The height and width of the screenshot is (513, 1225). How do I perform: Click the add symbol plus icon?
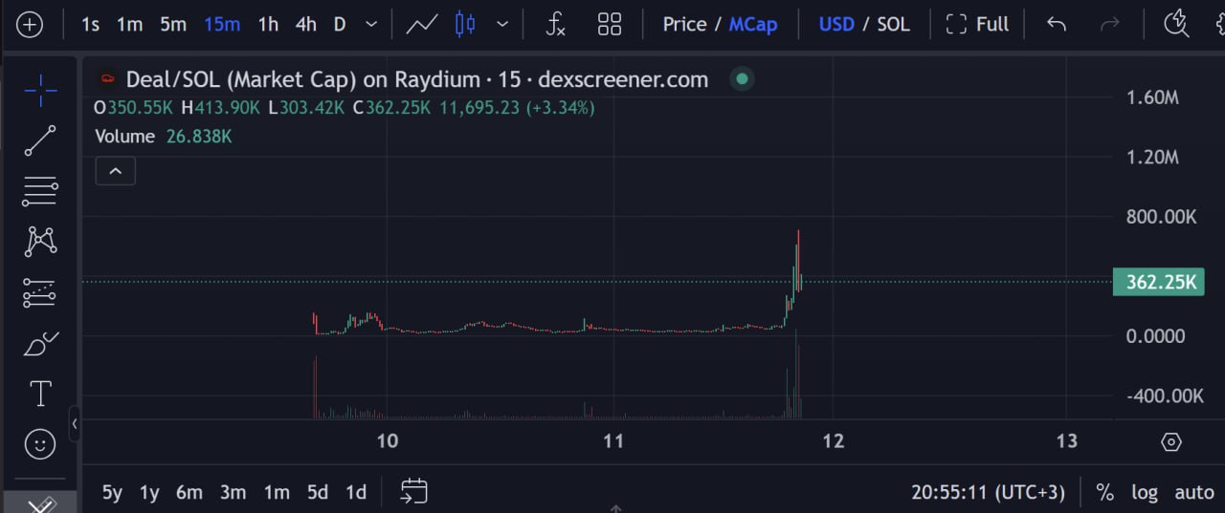pyautogui.click(x=31, y=24)
